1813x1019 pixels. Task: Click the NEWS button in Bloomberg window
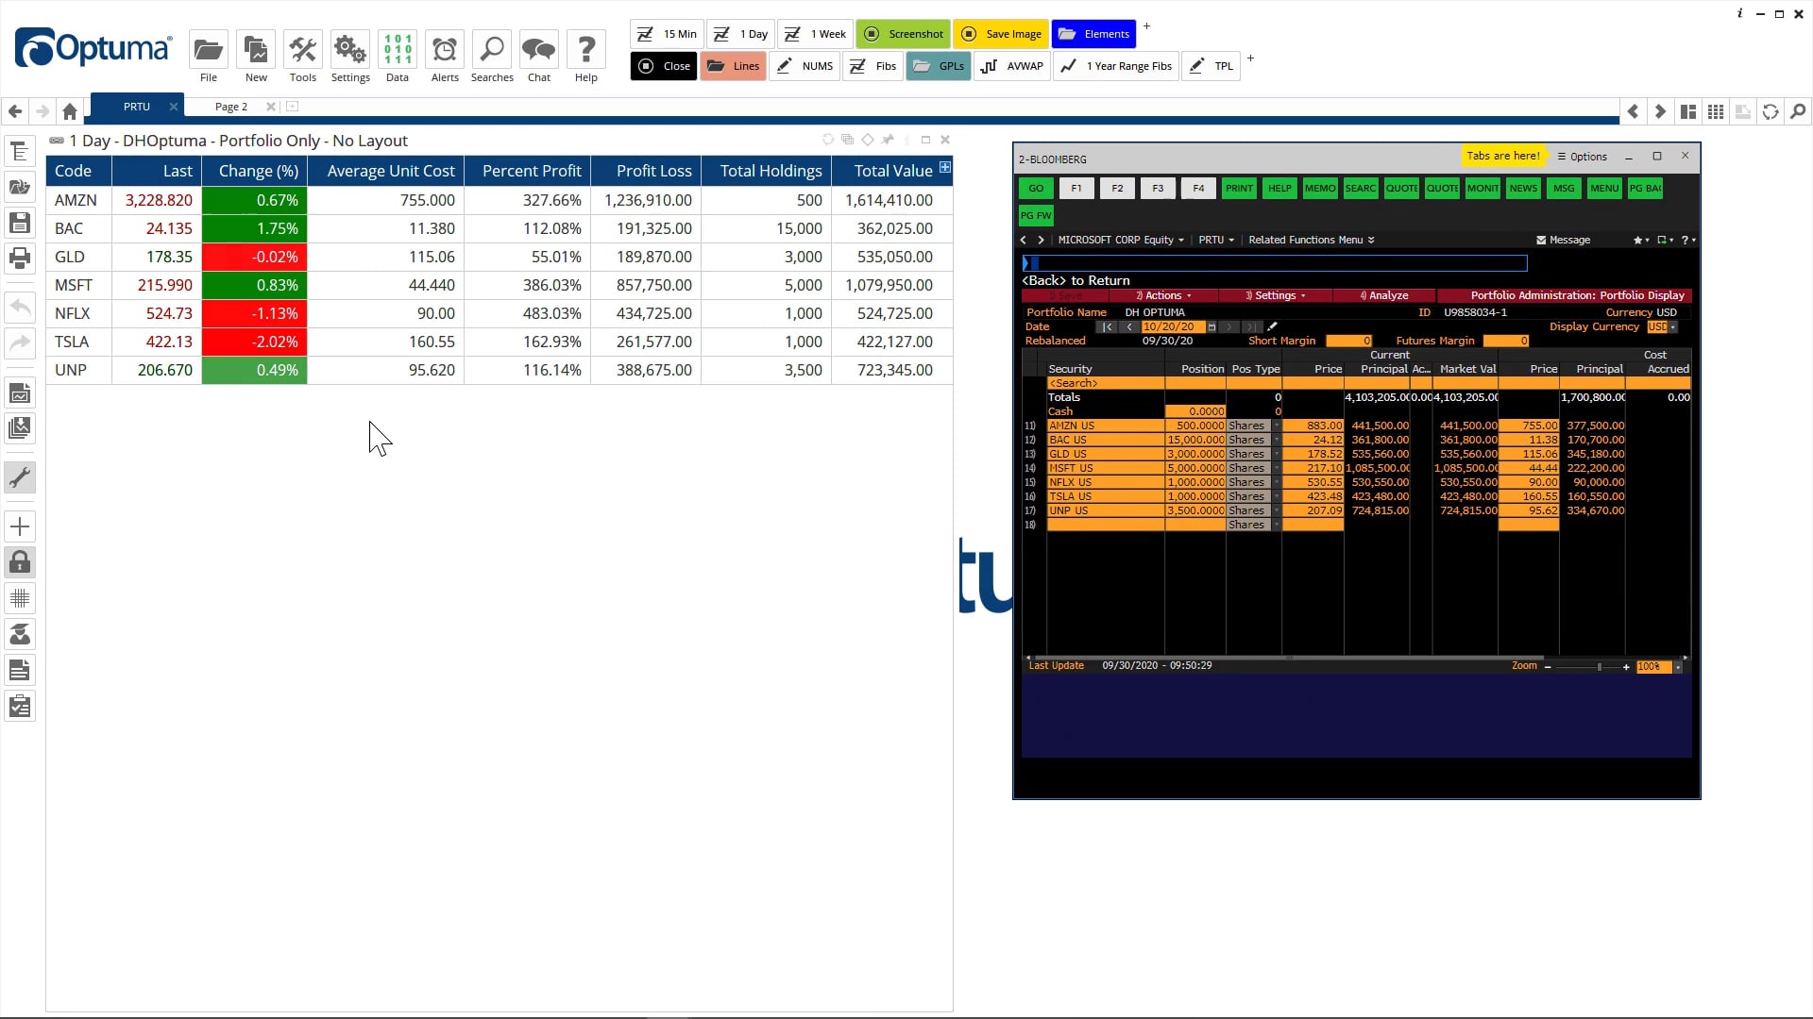(x=1523, y=189)
